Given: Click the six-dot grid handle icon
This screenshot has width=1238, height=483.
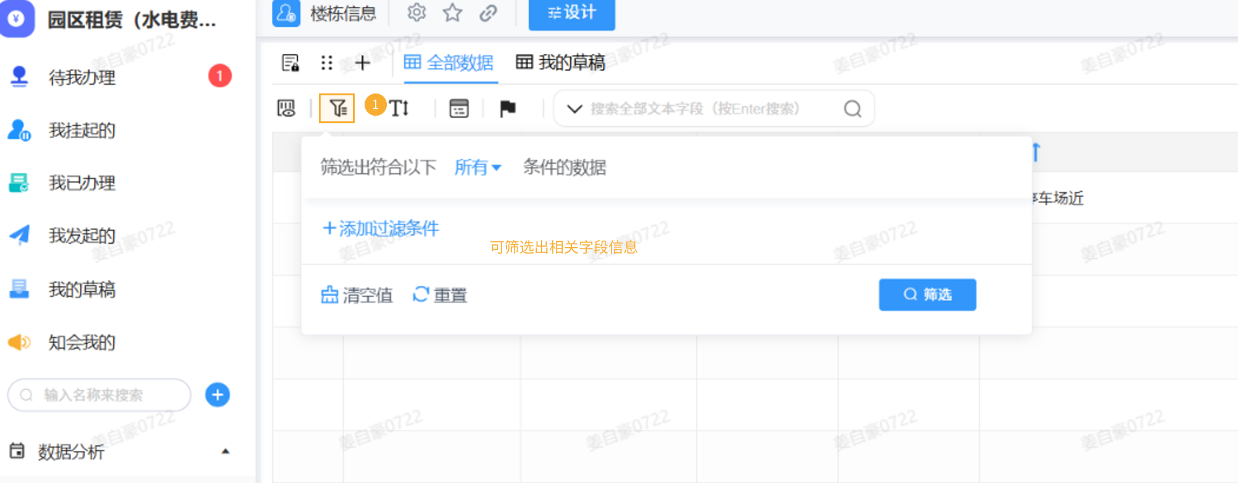Looking at the screenshot, I should point(327,62).
